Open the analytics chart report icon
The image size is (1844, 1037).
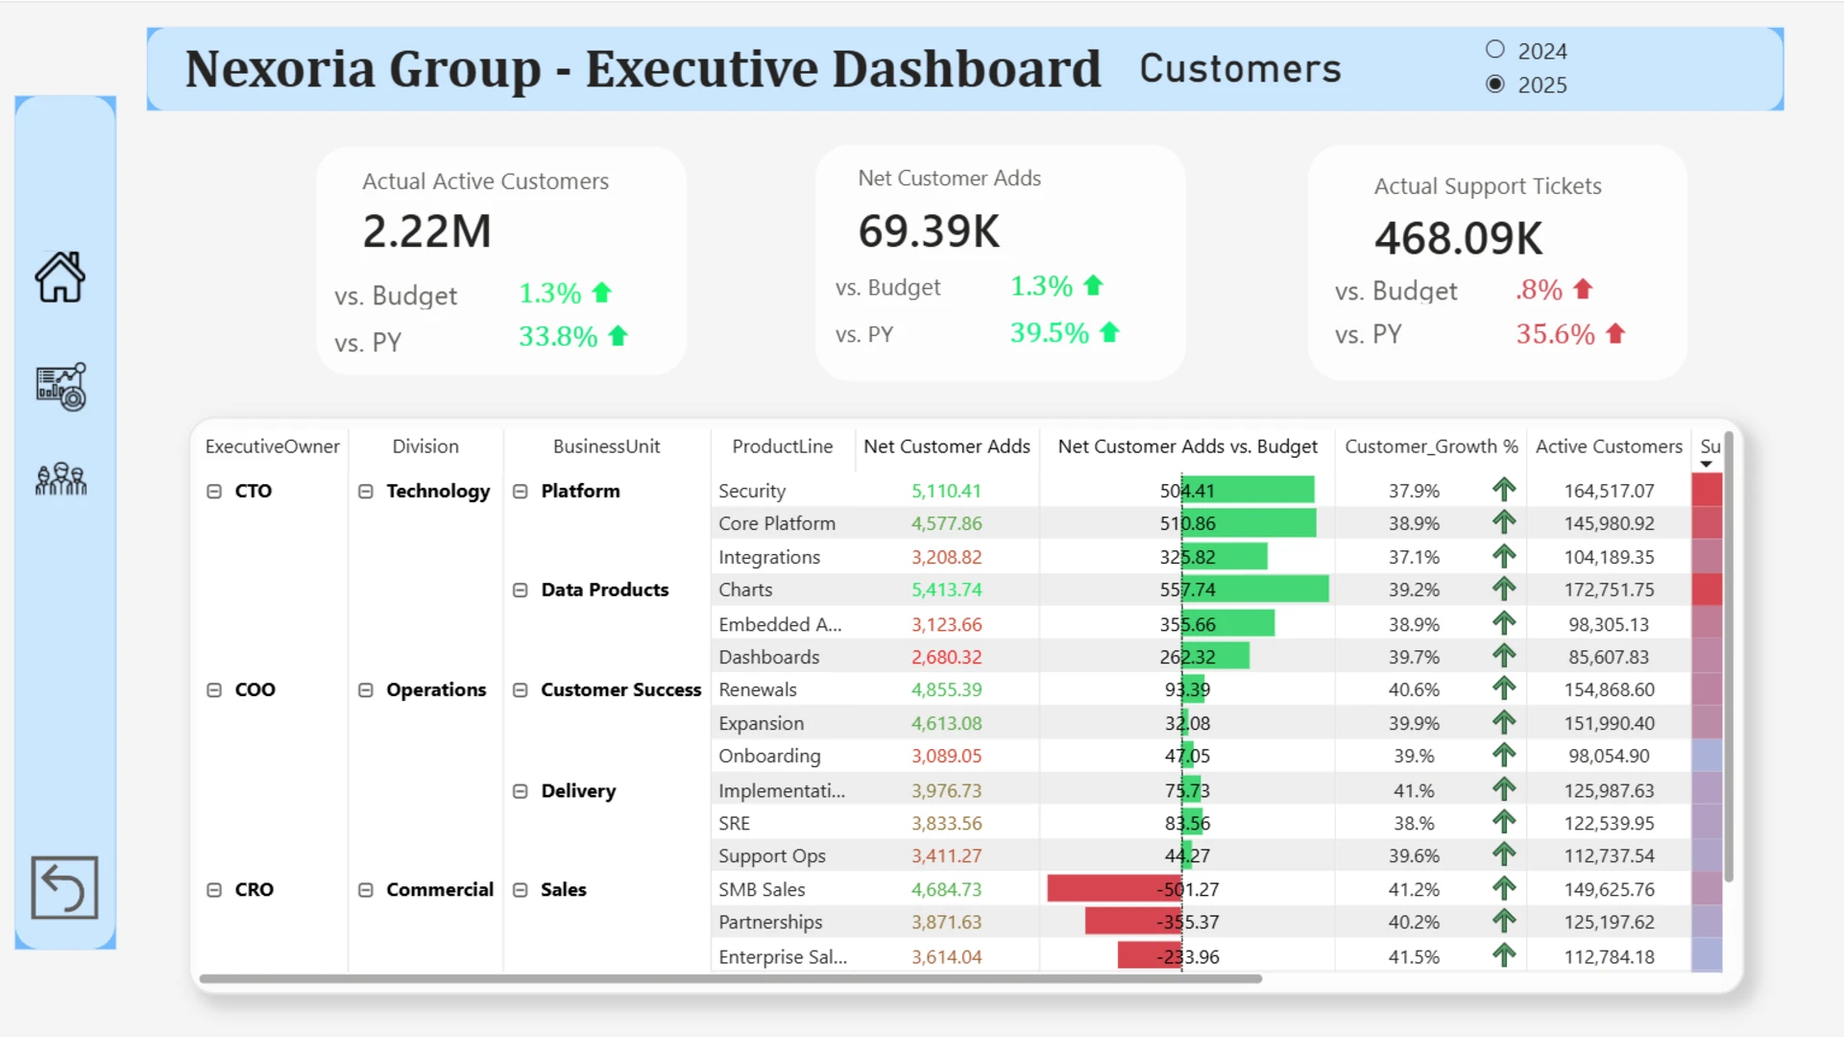point(61,387)
